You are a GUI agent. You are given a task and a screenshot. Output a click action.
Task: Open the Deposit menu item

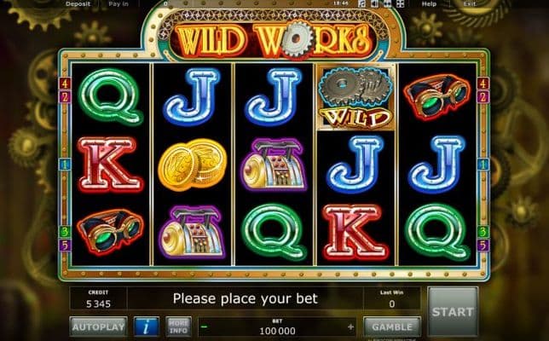tap(78, 4)
